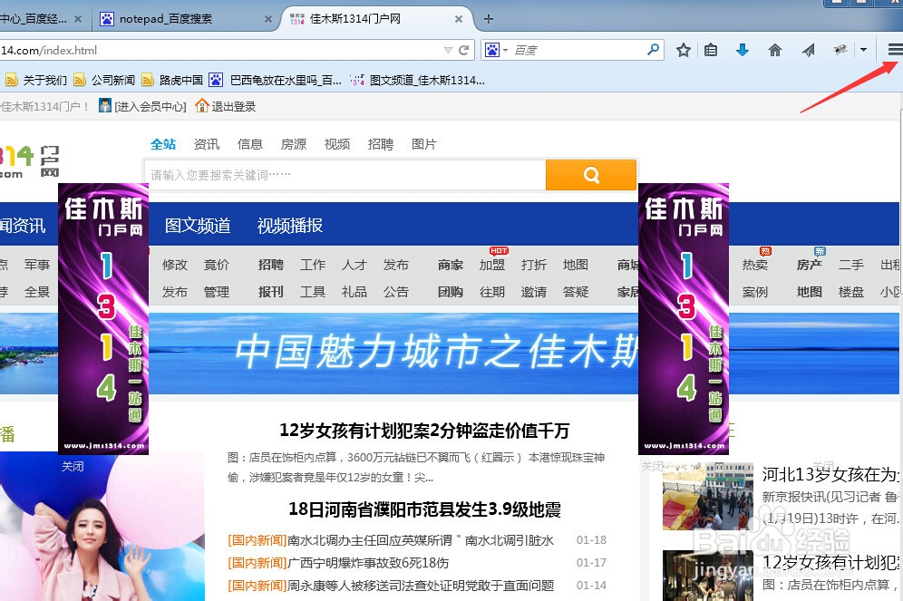This screenshot has height=601, width=903.
Task: Open the 关于我们 bookmark
Action: 35,80
